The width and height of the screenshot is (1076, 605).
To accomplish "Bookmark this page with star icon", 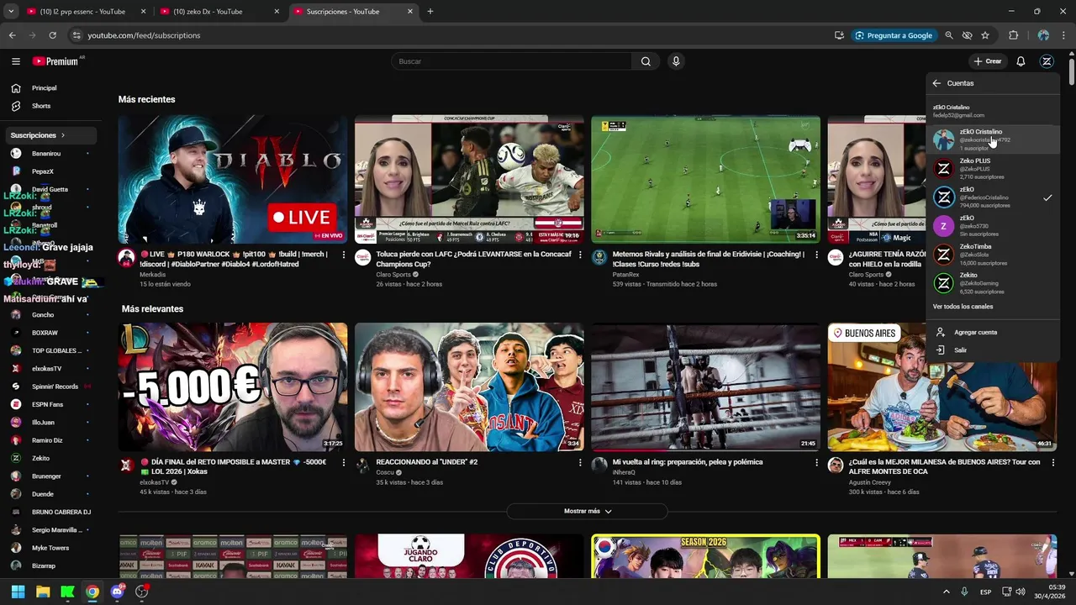I will (985, 35).
